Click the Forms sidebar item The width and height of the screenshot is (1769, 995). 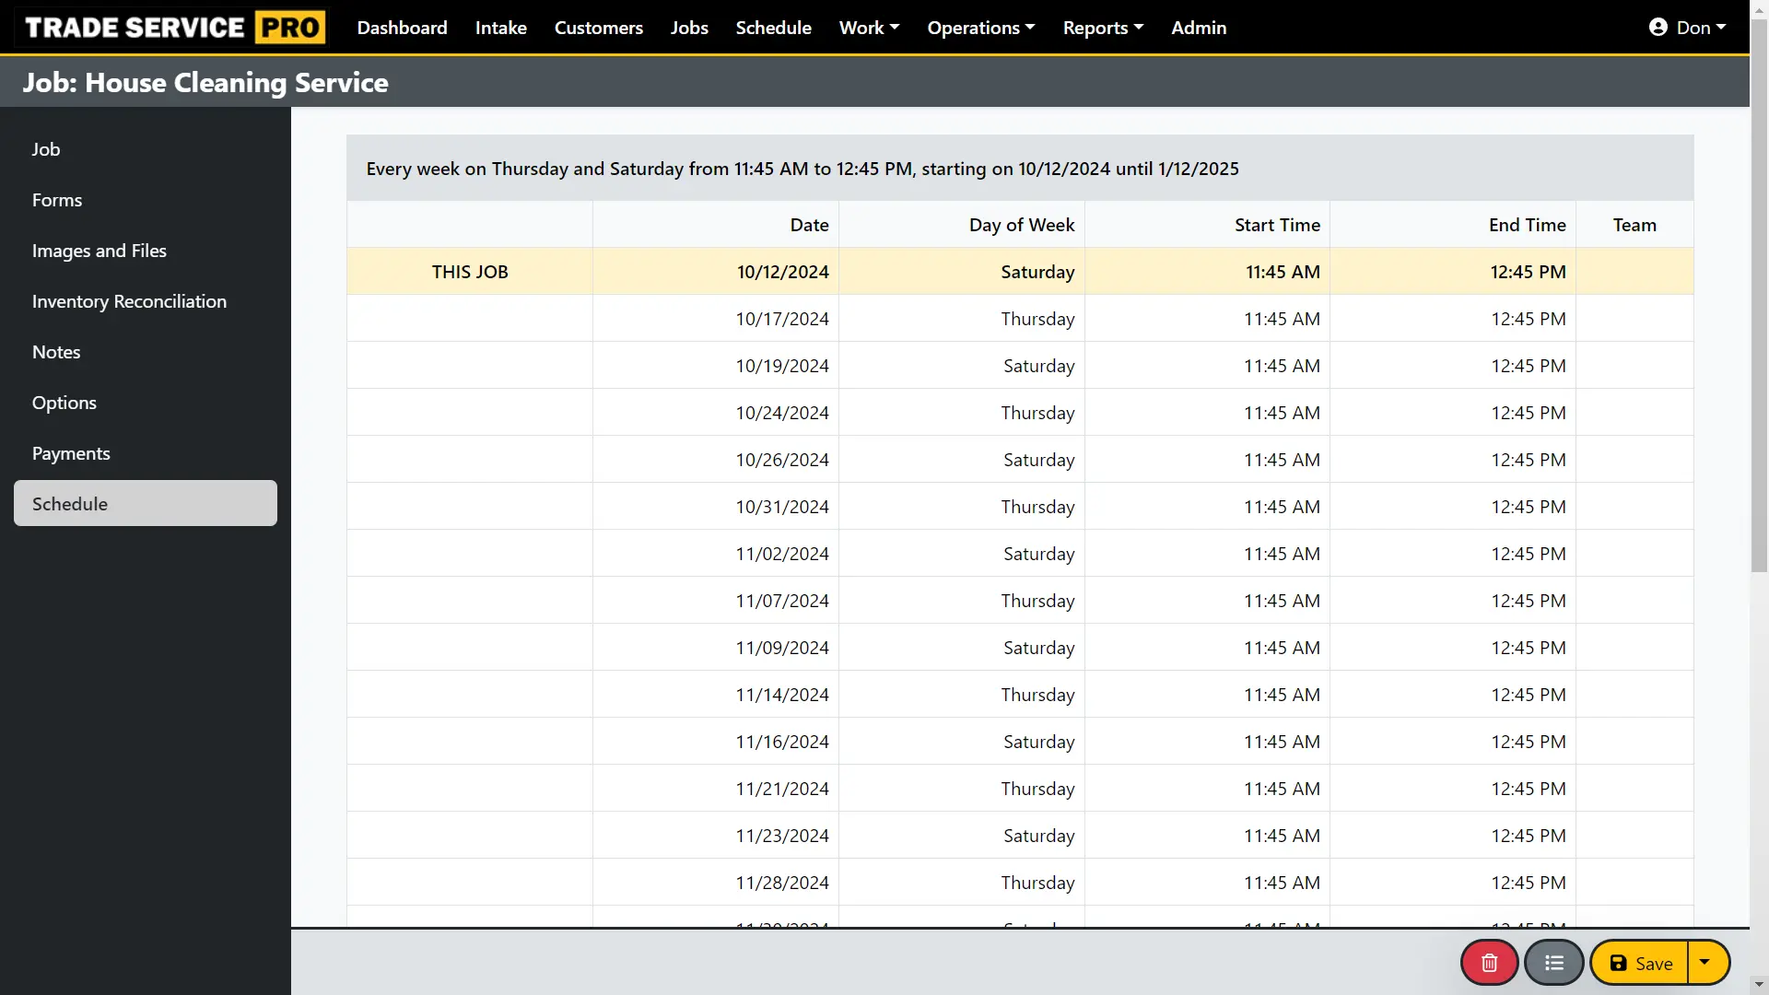pyautogui.click(x=57, y=199)
